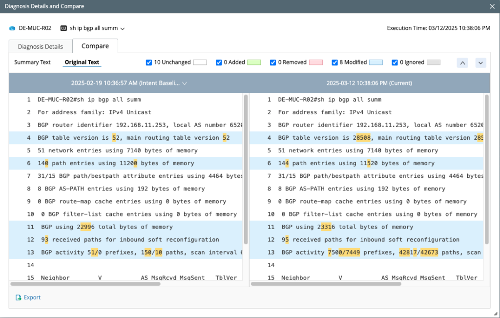Image resolution: width=500 pixels, height=318 pixels.
Task: Jump to next difference with down arrow
Action: tap(480, 63)
